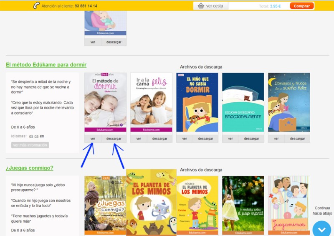Open the juego infantil bubbles cover
The height and width of the screenshot is (236, 334).
(x=243, y=206)
